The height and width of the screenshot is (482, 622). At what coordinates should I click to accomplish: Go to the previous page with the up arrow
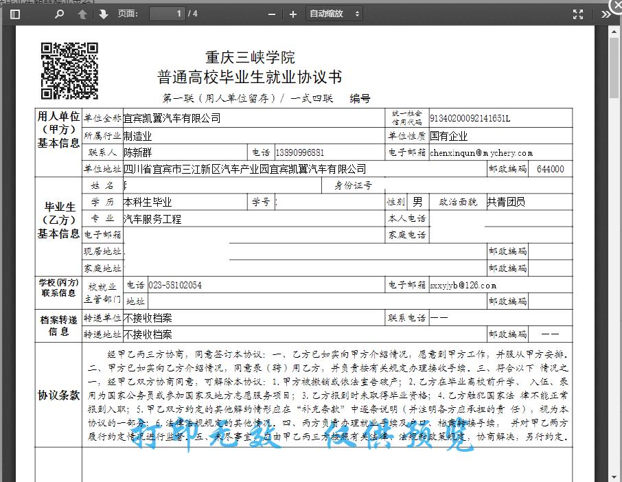coord(82,14)
